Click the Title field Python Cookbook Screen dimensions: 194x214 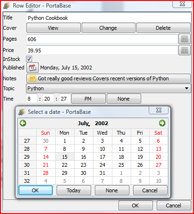coord(109,18)
